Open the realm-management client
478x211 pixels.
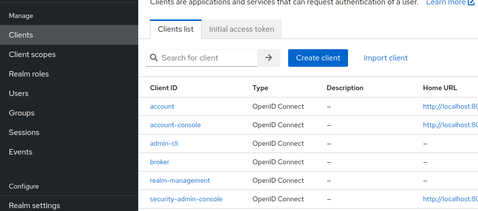(x=180, y=181)
